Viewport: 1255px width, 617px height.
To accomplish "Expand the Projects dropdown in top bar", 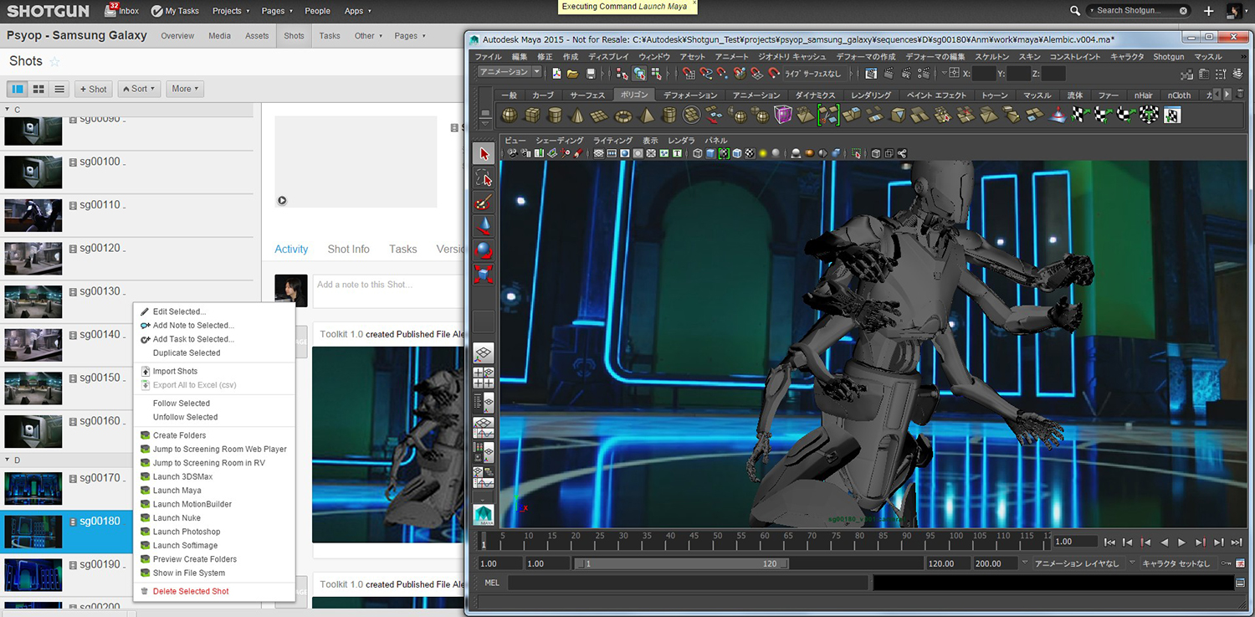I will click(230, 11).
